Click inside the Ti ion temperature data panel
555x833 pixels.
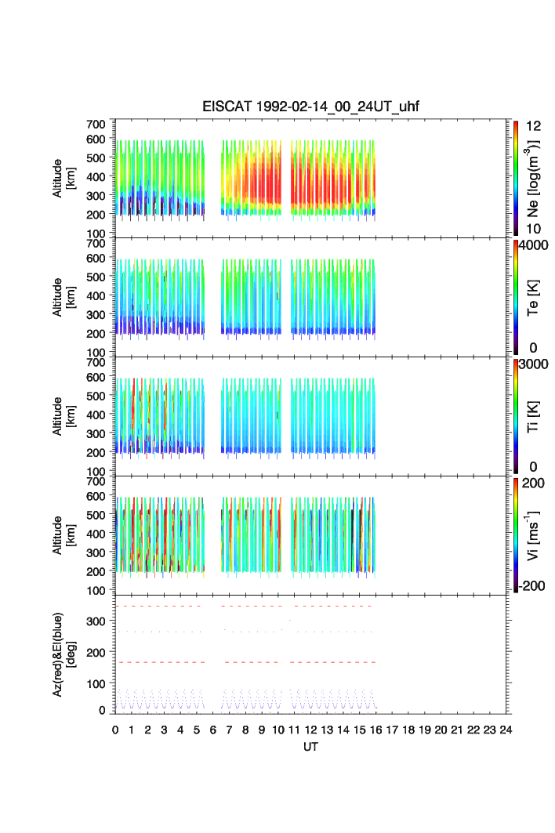point(310,417)
